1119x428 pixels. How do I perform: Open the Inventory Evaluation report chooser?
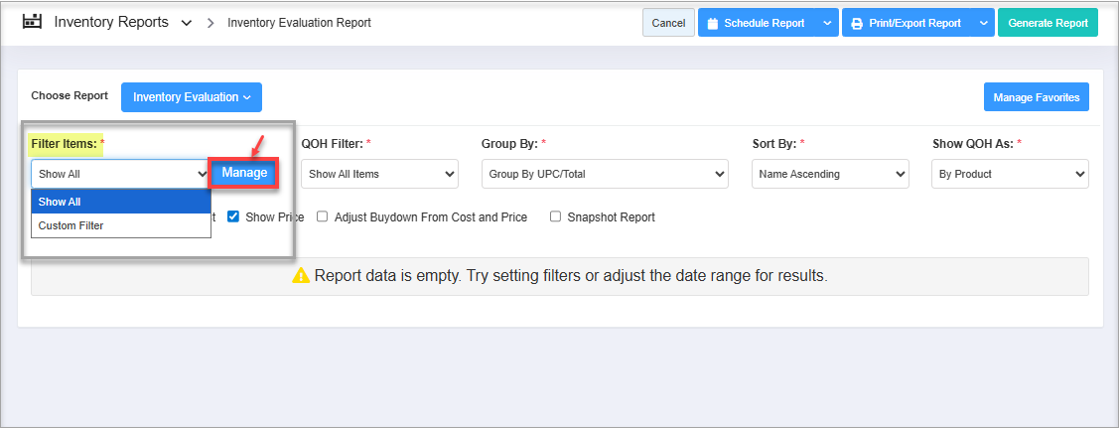click(192, 97)
